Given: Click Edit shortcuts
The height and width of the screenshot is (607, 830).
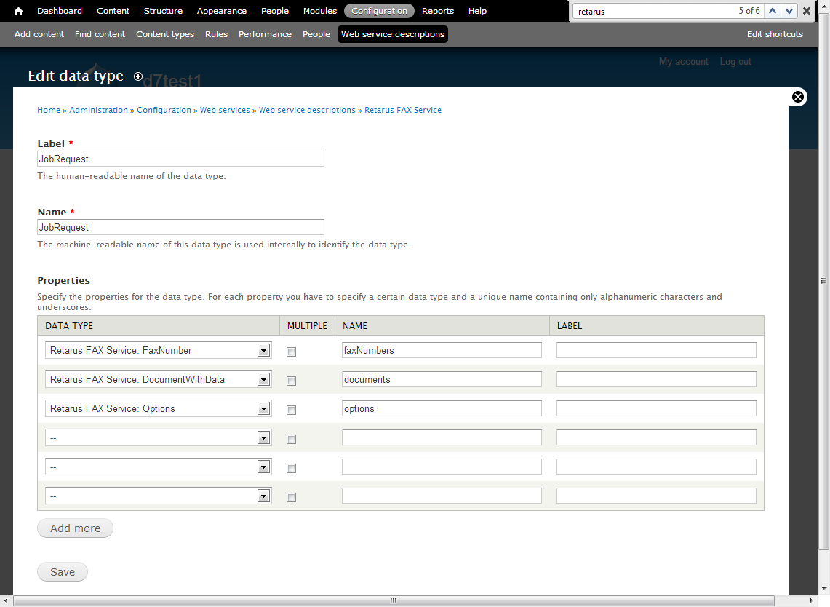Looking at the screenshot, I should [775, 34].
